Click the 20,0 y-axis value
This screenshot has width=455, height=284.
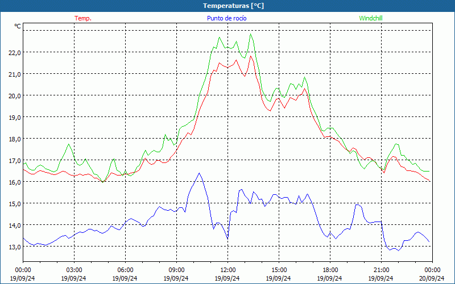click(15, 95)
